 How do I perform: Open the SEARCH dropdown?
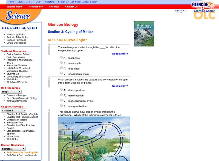tap(181, 11)
